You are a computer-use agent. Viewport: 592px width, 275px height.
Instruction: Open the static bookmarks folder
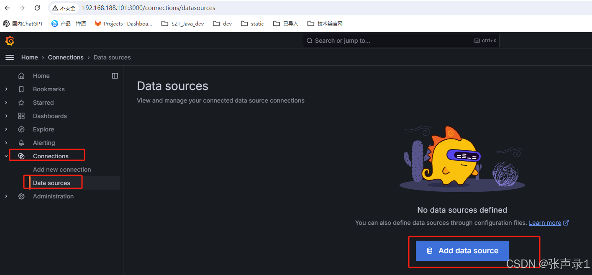253,24
